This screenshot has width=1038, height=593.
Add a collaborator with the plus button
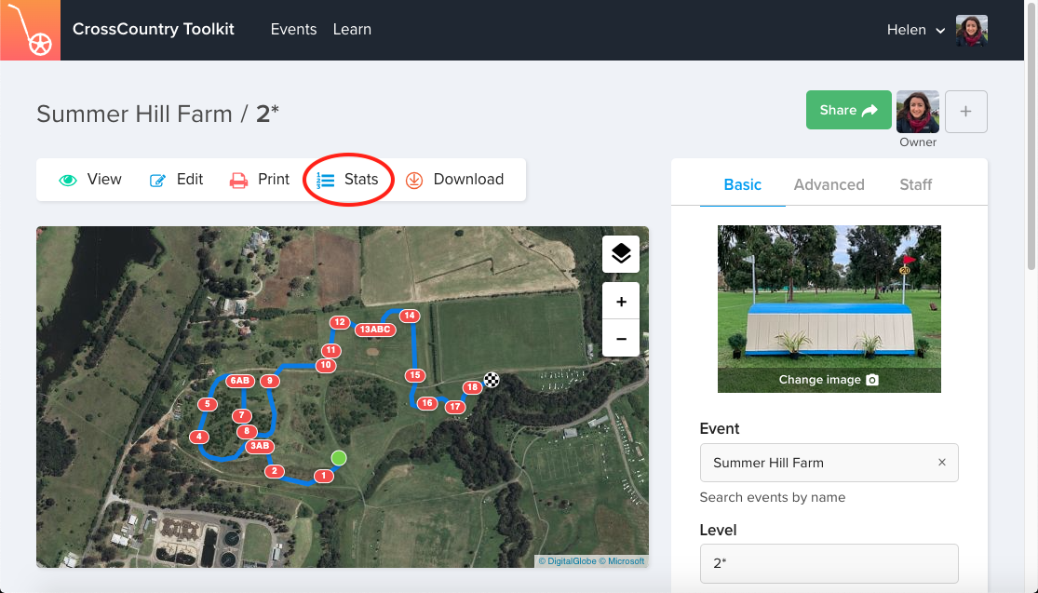(x=965, y=112)
